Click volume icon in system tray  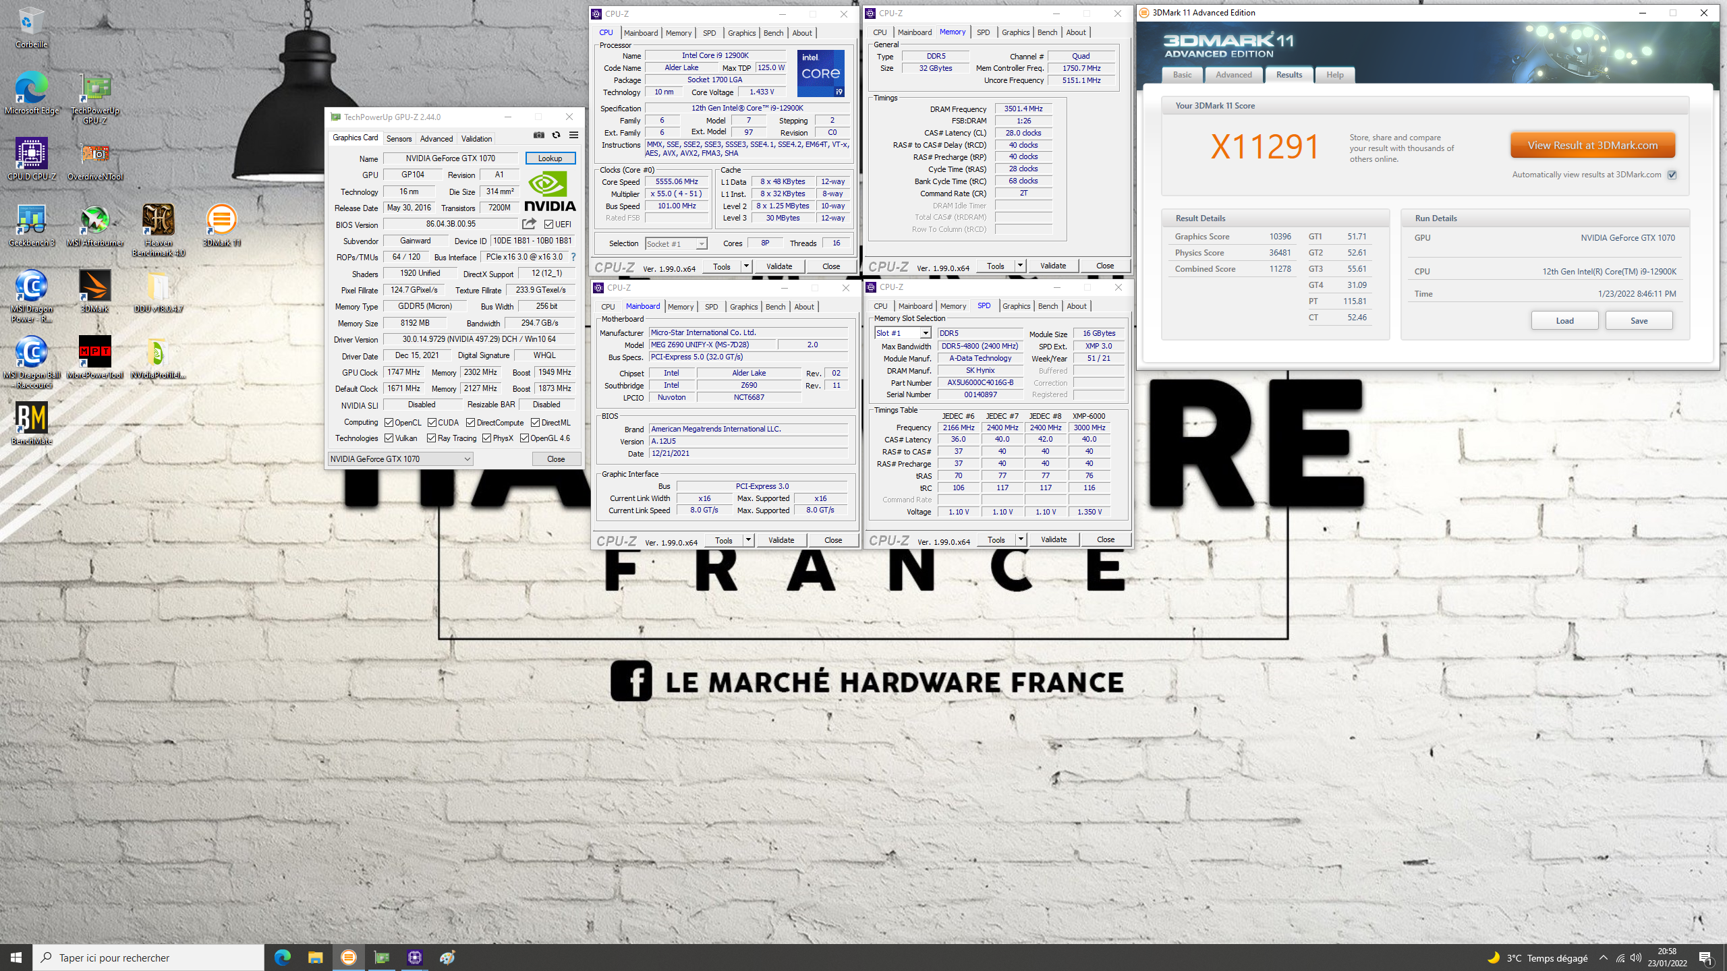click(x=1635, y=958)
